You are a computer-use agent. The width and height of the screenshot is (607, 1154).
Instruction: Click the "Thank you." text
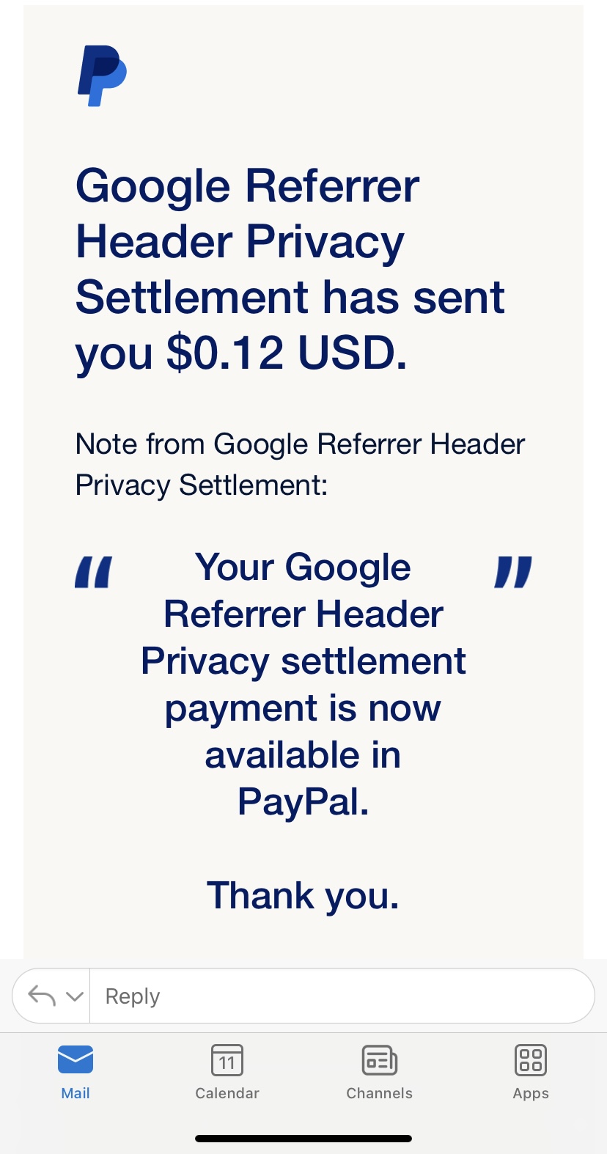[303, 896]
